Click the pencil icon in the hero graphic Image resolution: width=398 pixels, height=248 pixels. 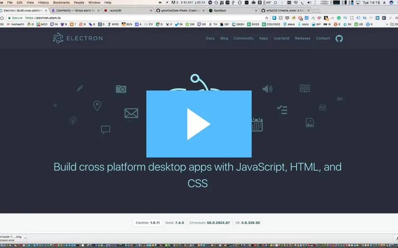pos(80,88)
